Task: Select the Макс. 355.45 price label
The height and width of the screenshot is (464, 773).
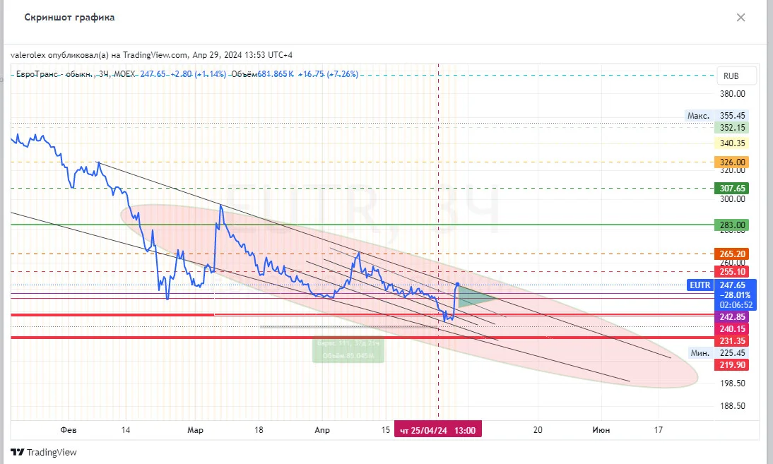Action: click(x=716, y=116)
